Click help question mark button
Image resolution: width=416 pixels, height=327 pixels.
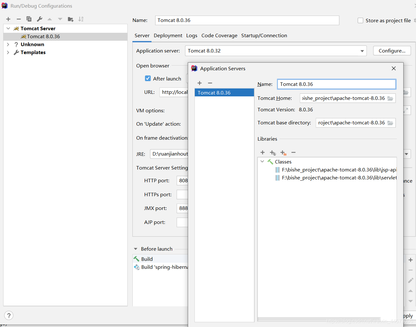tap(9, 316)
